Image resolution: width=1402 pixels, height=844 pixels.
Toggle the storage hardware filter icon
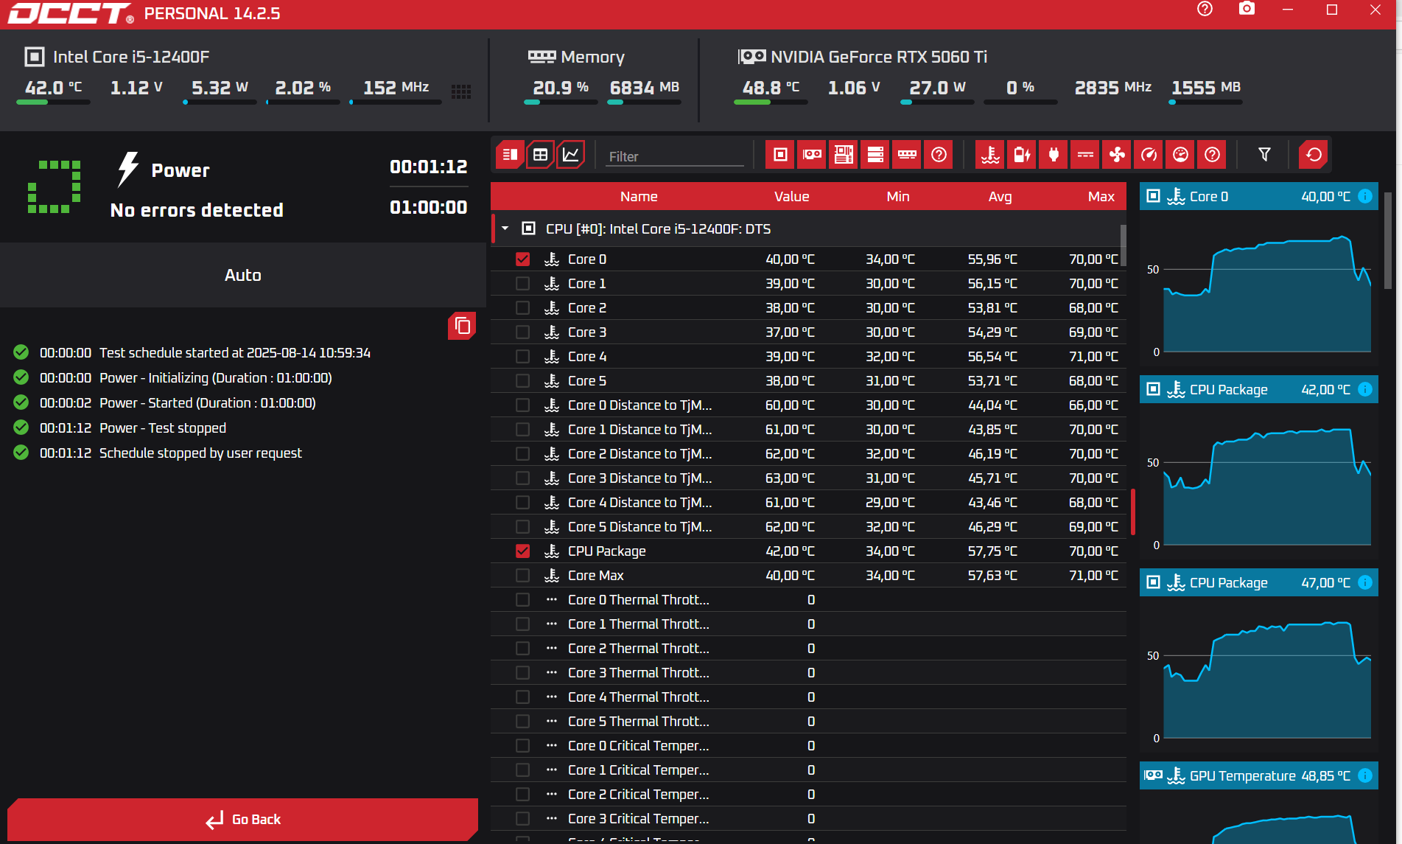point(875,155)
